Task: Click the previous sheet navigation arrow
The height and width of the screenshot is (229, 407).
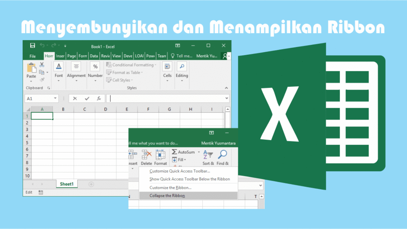Action: click(32, 184)
